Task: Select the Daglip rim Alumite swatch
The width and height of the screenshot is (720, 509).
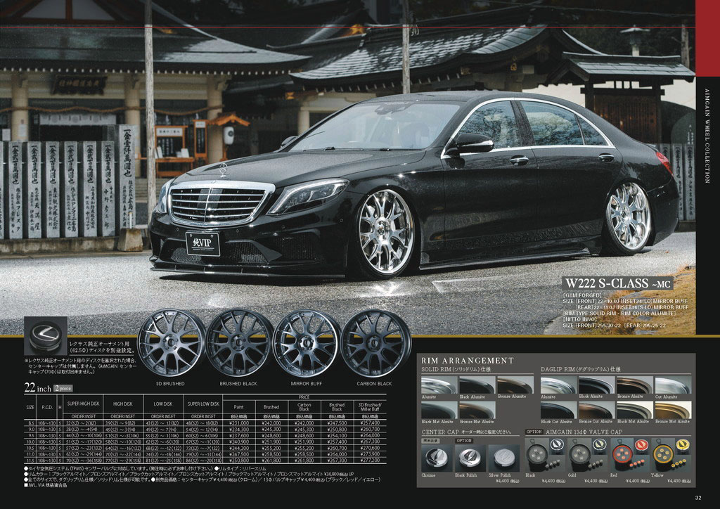Action: point(558,385)
